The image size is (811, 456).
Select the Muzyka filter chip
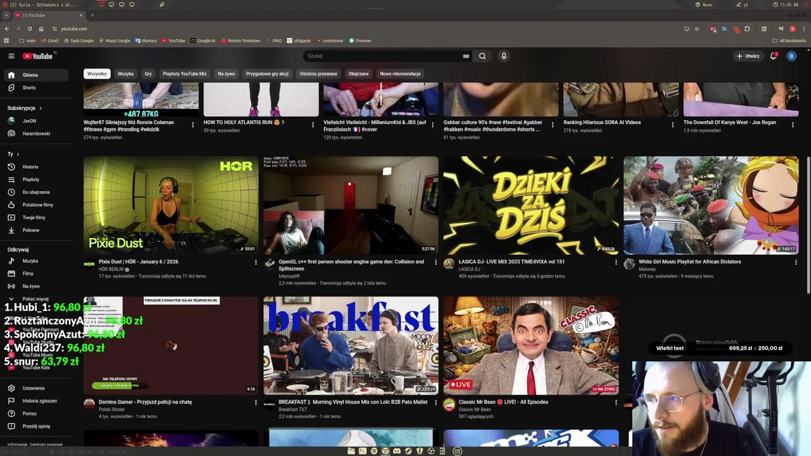[125, 73]
